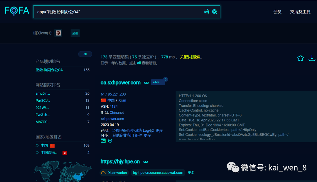Filter by city Xi'an
The image size is (317, 182).
[122, 100]
